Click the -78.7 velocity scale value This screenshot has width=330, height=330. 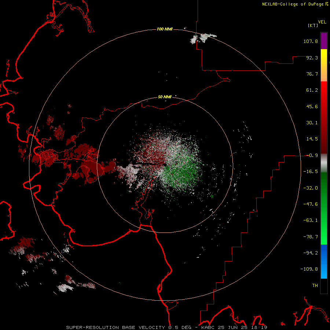[x=311, y=237]
